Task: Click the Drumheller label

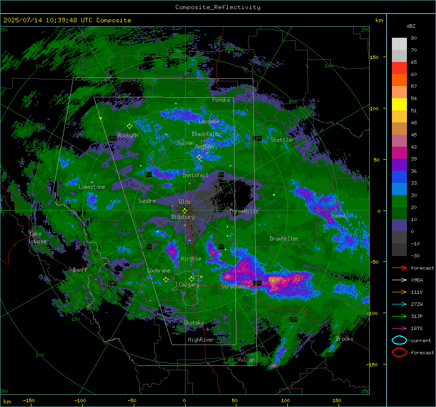Action: tap(284, 239)
